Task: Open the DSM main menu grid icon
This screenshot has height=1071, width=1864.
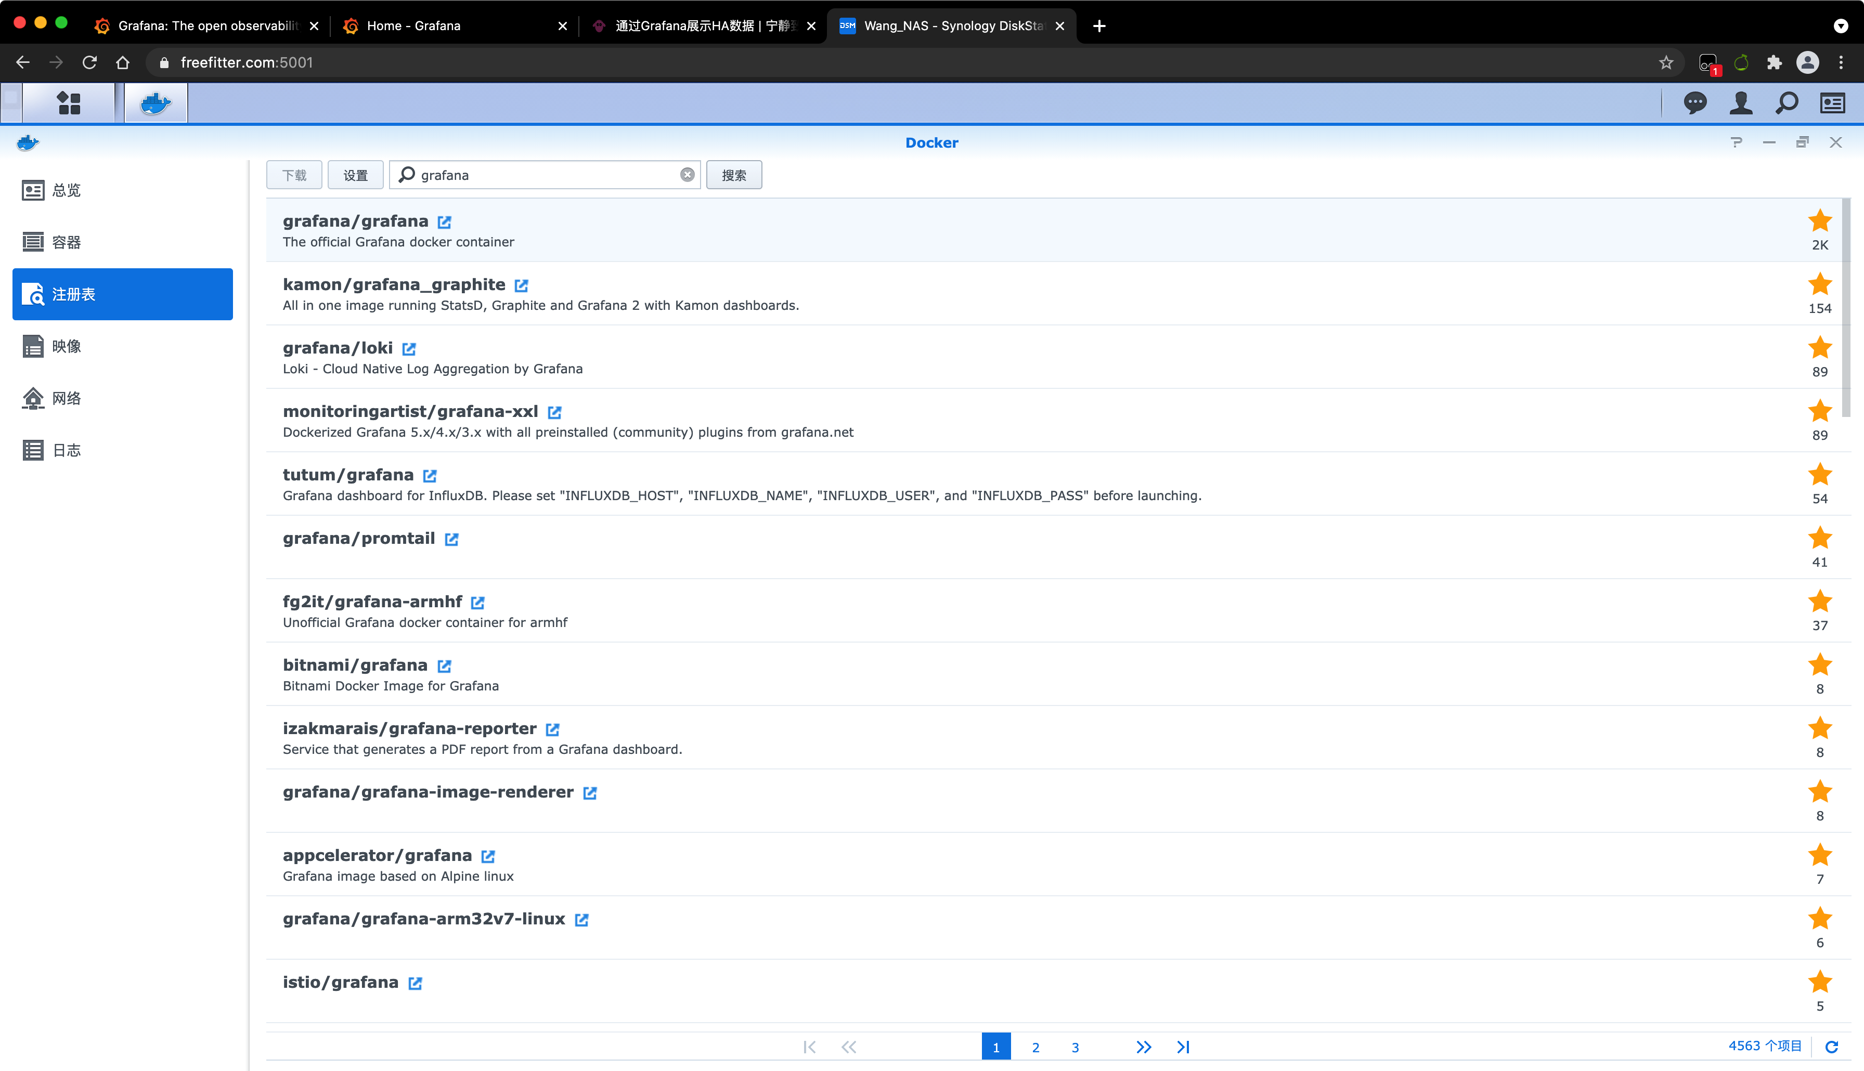Action: tap(69, 103)
